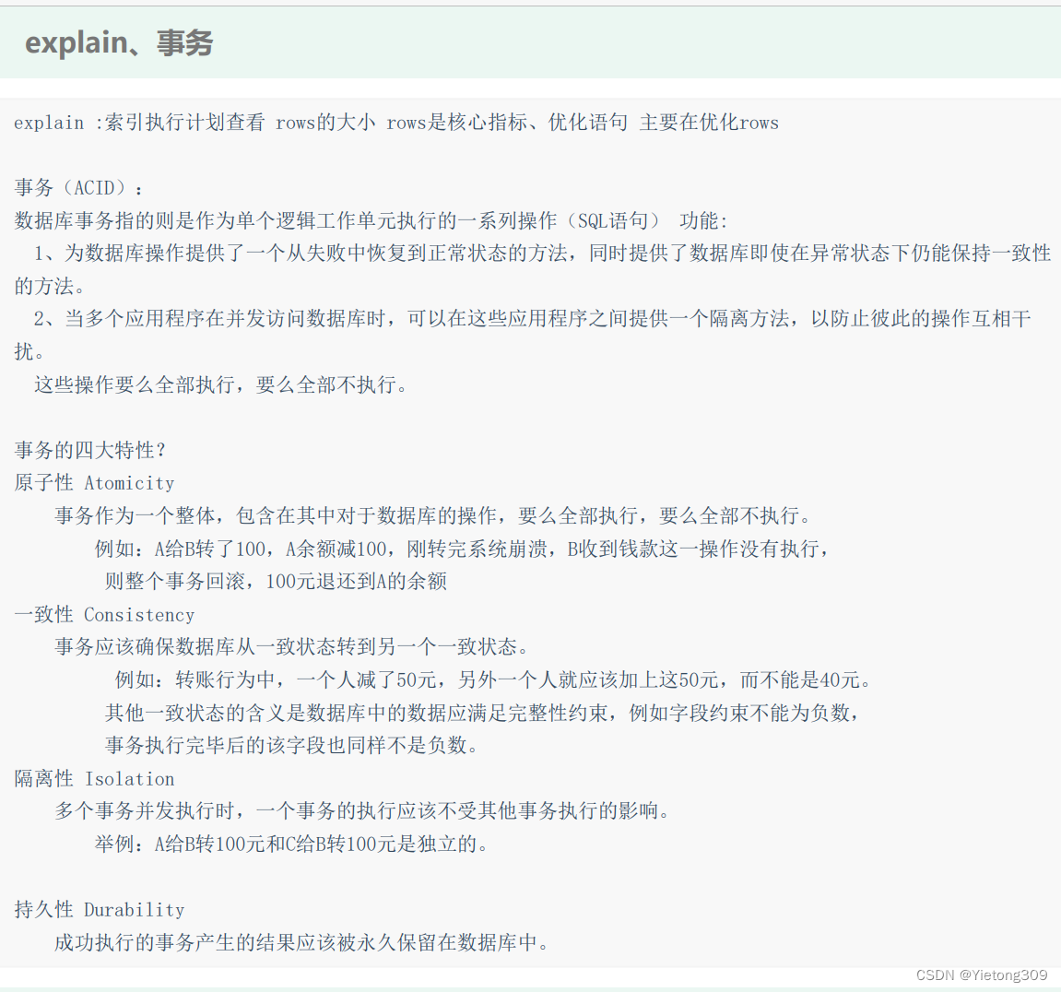Click the line '事务执行完毕后的该字段也同样不是负数。'

click(292, 745)
